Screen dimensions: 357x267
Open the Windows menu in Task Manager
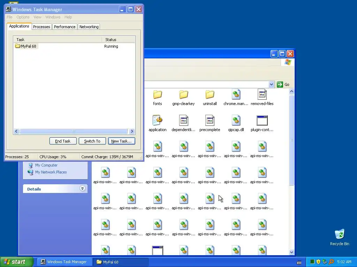point(53,17)
